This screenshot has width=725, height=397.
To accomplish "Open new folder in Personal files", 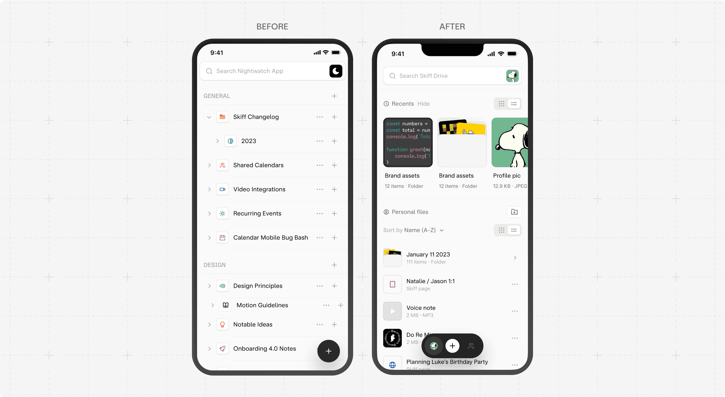I will click(514, 212).
